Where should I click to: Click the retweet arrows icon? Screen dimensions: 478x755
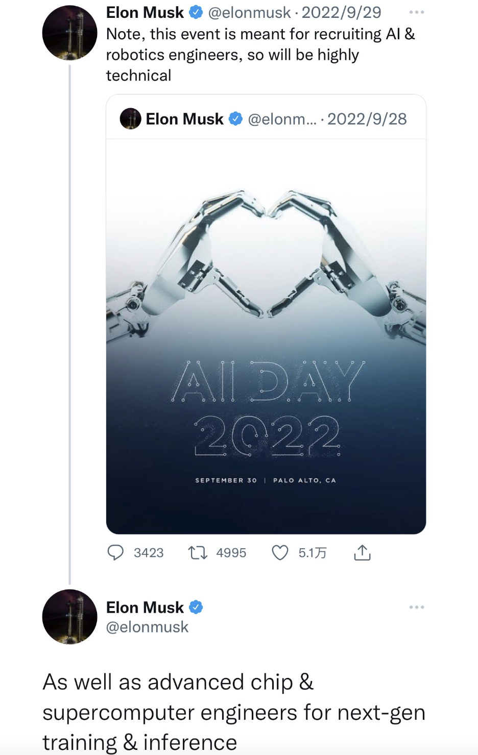click(198, 553)
